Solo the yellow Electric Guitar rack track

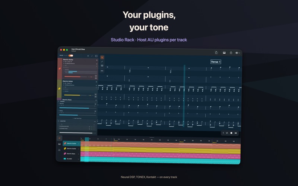[x=96, y=94]
